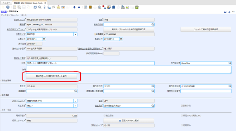236x131 pixels.
Task: Click the 伝票ステータス更新 button
Action: 129,121
